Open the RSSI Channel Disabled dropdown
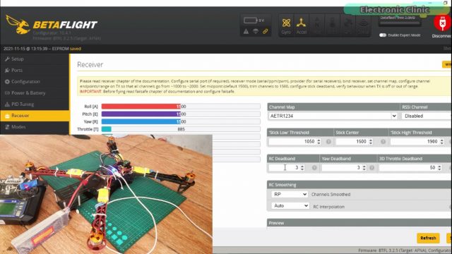Screen dimensions: 452x254 click(427, 116)
